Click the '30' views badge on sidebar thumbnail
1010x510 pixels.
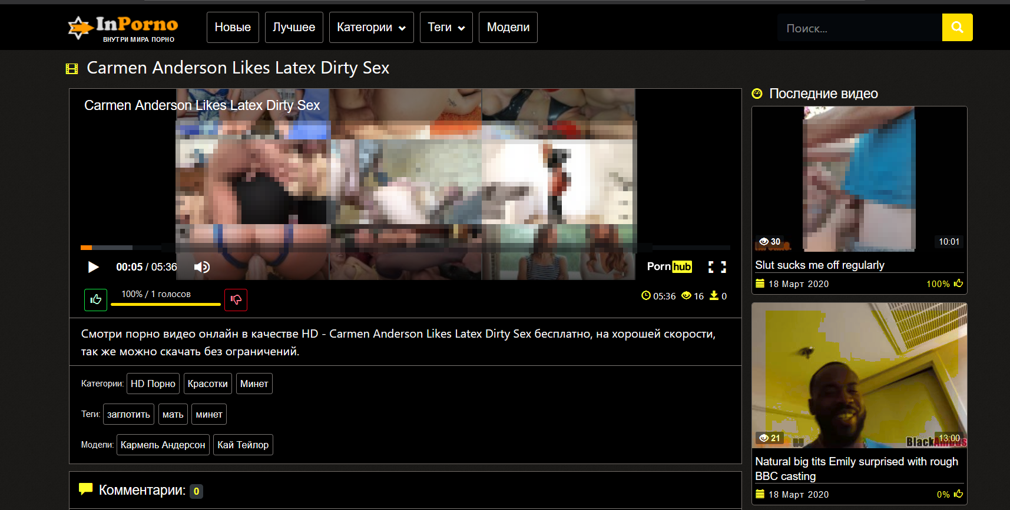[770, 242]
